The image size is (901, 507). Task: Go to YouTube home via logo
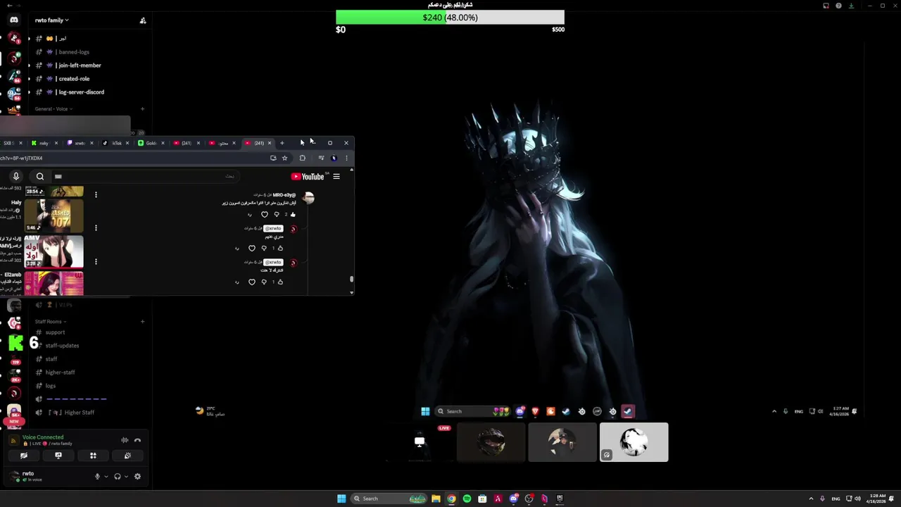click(x=308, y=177)
